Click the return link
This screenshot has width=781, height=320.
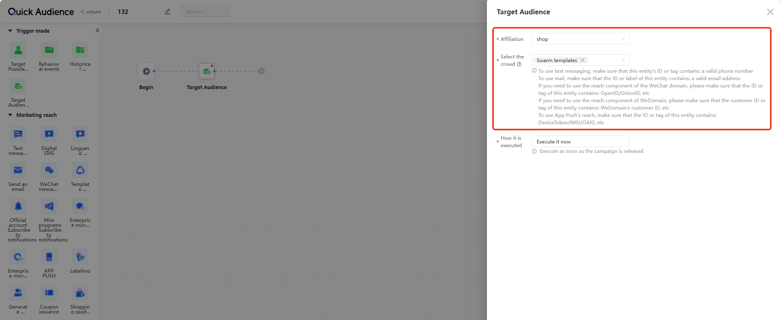pos(91,11)
